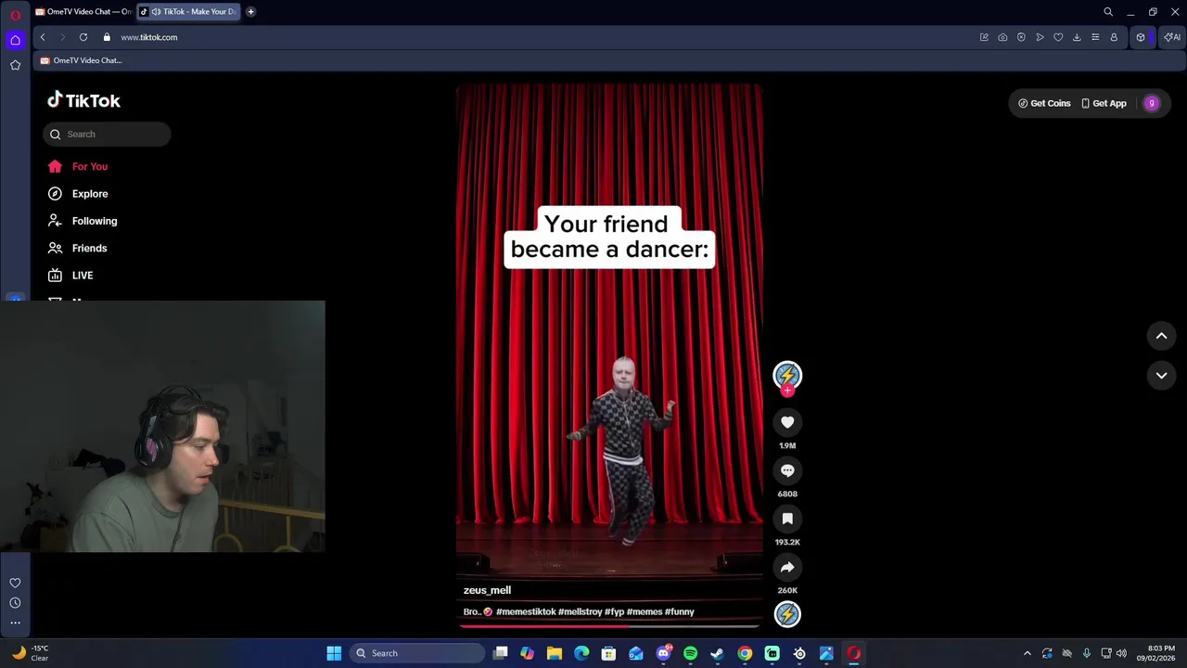Go to previous video with up chevron
The height and width of the screenshot is (668, 1187).
pyautogui.click(x=1161, y=336)
